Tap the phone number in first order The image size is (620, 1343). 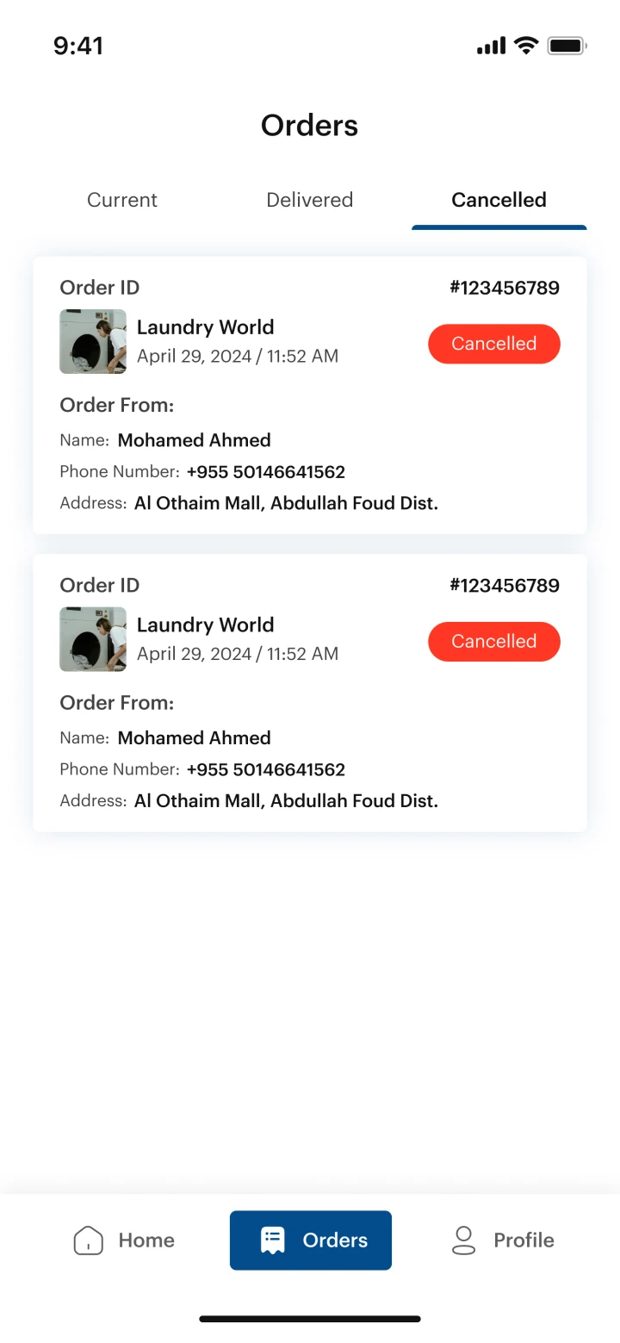(265, 472)
